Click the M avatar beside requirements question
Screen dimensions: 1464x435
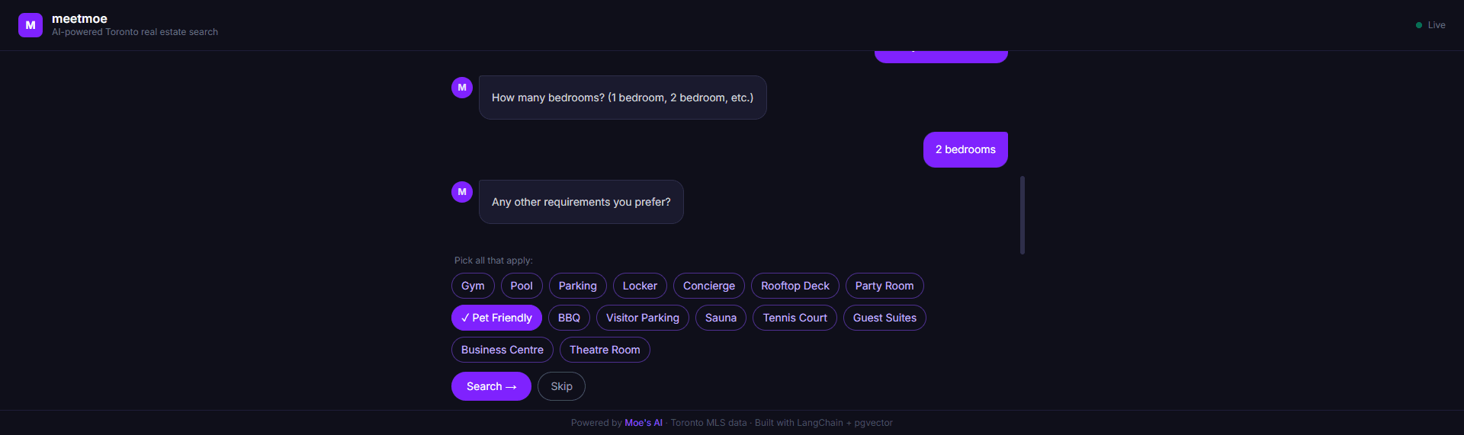[x=462, y=192]
